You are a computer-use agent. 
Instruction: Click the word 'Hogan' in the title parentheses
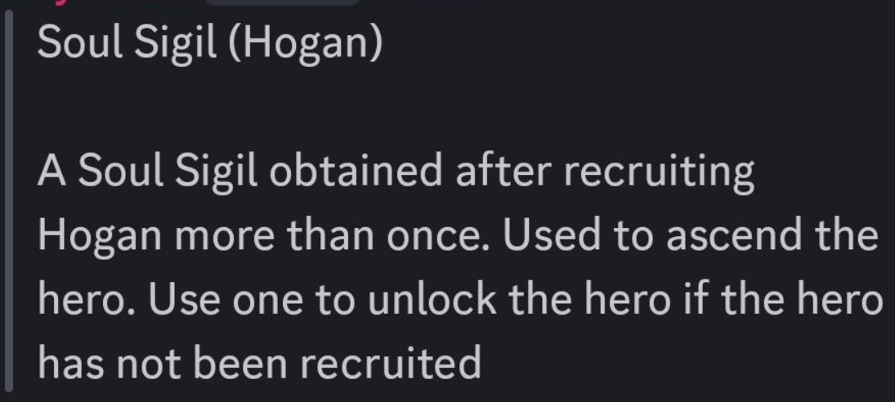point(306,44)
